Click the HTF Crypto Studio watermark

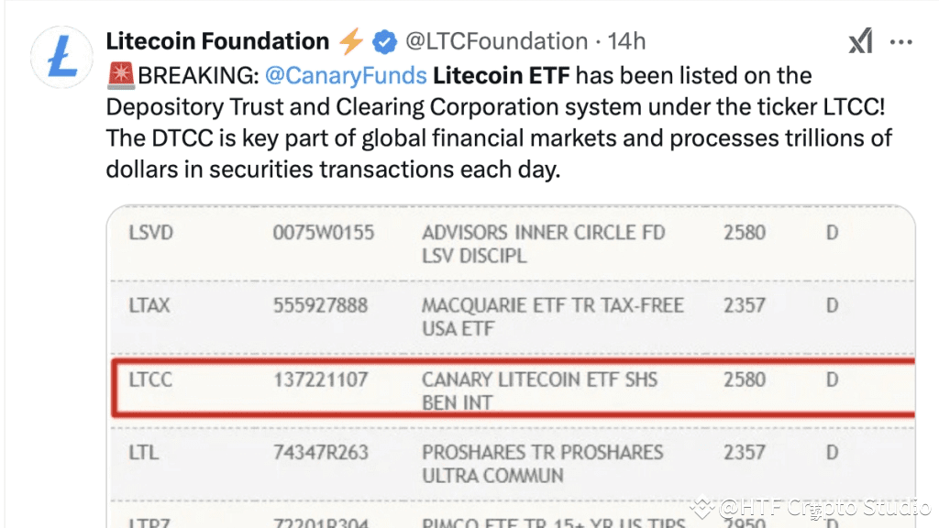click(812, 507)
